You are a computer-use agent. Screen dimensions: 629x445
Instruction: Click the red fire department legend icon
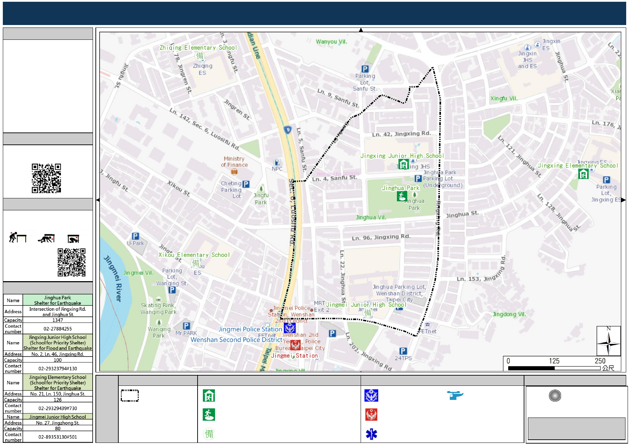tap(372, 415)
